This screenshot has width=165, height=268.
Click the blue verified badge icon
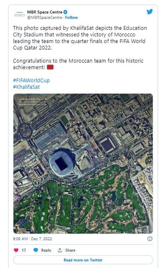(x=66, y=12)
